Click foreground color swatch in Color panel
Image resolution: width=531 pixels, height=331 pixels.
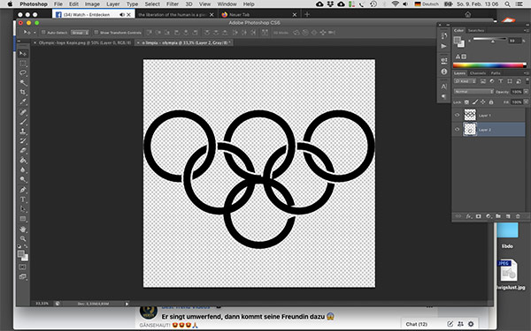coord(458,41)
